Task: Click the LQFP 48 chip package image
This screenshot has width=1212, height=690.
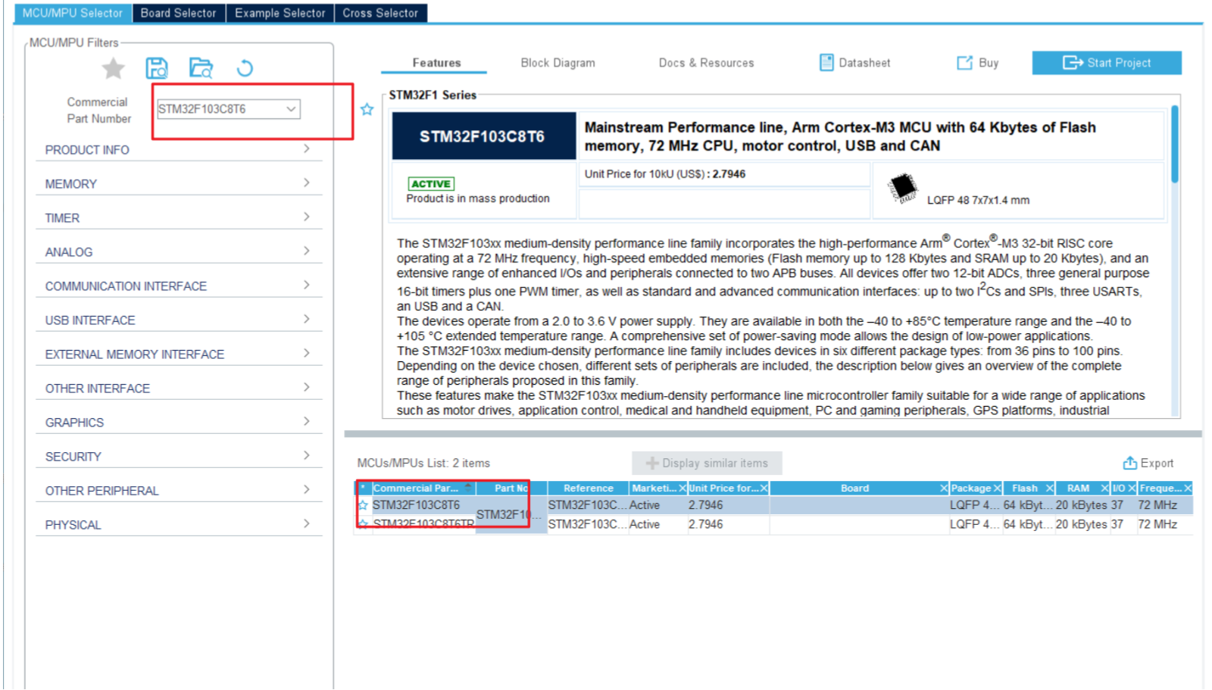Action: click(902, 188)
